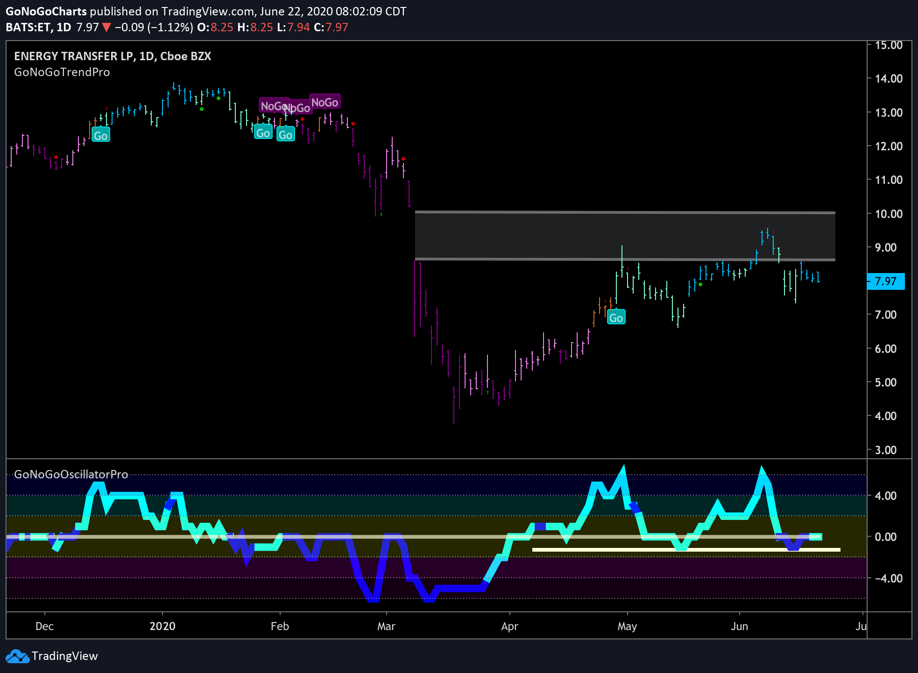Click the 3.00 price axis label
Image resolution: width=918 pixels, height=673 pixels.
(x=885, y=450)
